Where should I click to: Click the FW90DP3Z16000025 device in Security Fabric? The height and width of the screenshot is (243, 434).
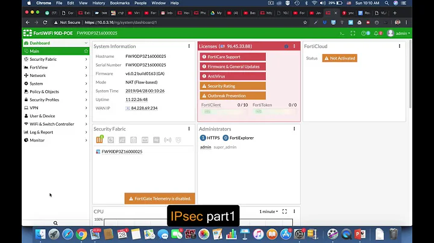[122, 152]
